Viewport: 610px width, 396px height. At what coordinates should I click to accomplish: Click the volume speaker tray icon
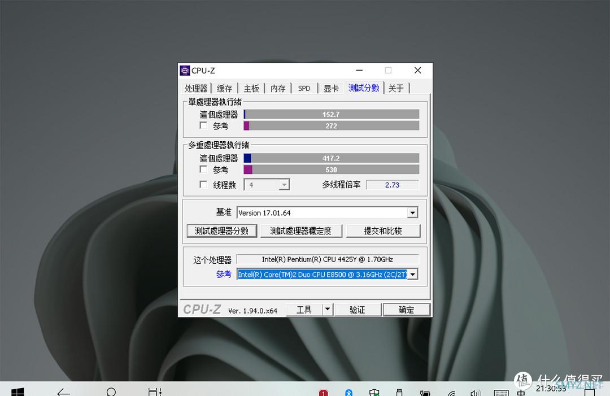[476, 393]
